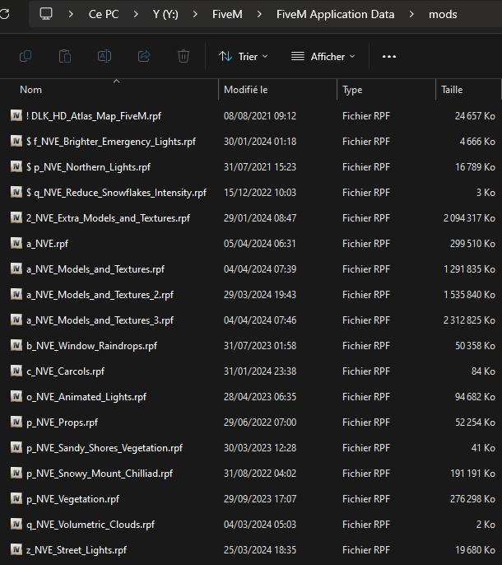Select file name '$ q_NVE_Reduce_Snowflakes_Intensity.rpf'
Image resolution: width=502 pixels, height=565 pixels.
tap(116, 193)
